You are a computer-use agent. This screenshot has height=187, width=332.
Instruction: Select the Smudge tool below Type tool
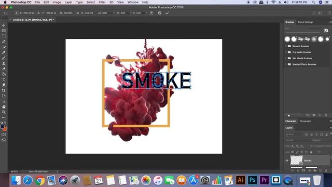(4, 85)
